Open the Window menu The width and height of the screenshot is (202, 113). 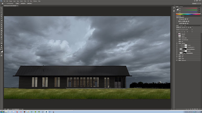coord(35,1)
